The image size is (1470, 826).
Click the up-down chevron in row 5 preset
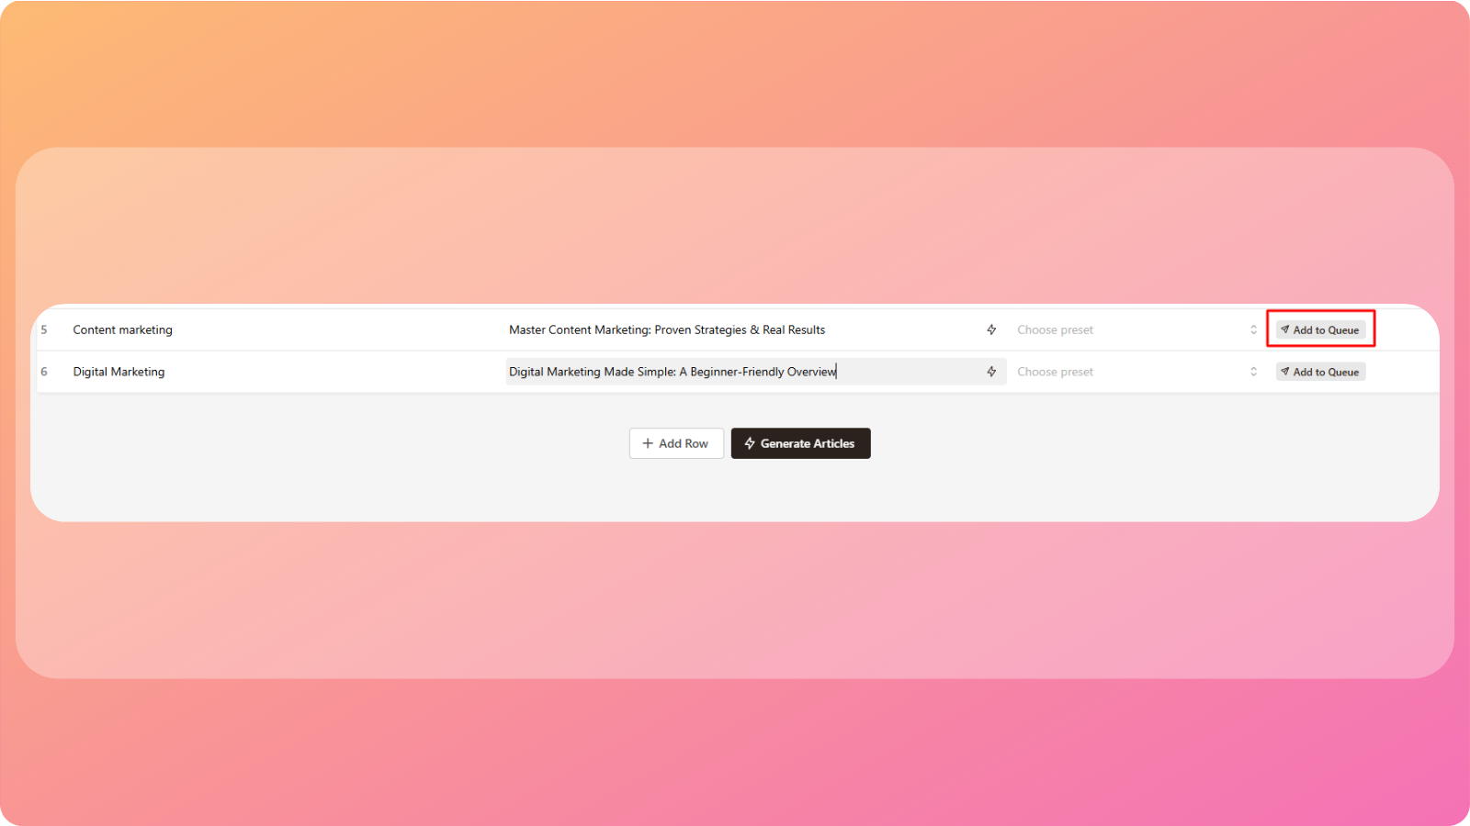1253,329
